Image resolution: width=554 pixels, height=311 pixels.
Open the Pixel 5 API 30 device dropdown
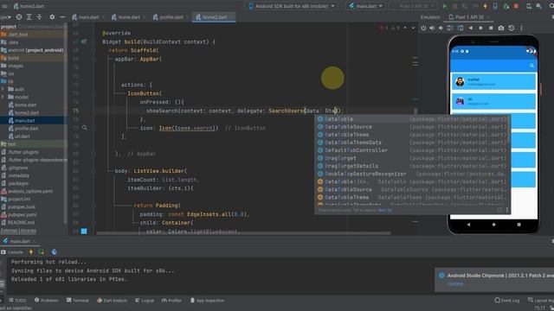coord(413,6)
